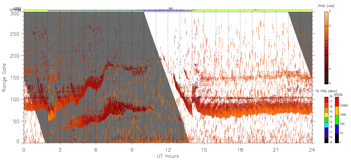
Task: Click x-axis tick label '9'
Action: coord(132,150)
